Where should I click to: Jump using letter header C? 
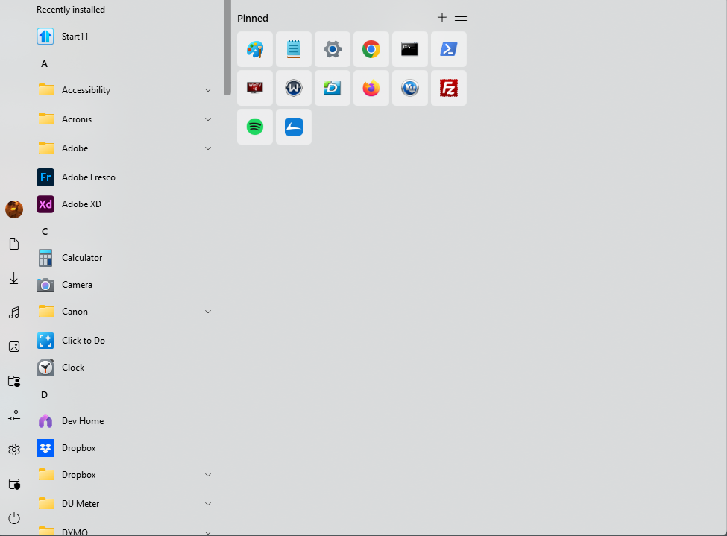(x=45, y=231)
